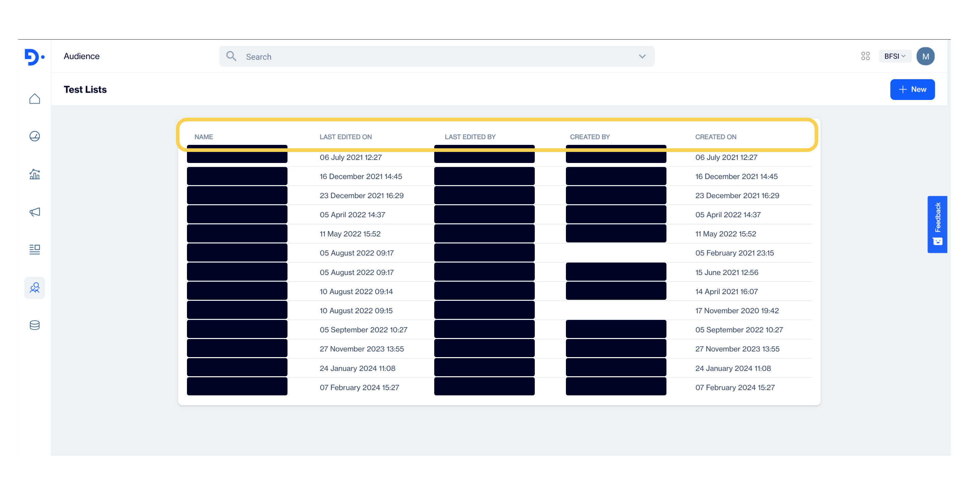Sort by CREATED ON column header

(x=715, y=137)
